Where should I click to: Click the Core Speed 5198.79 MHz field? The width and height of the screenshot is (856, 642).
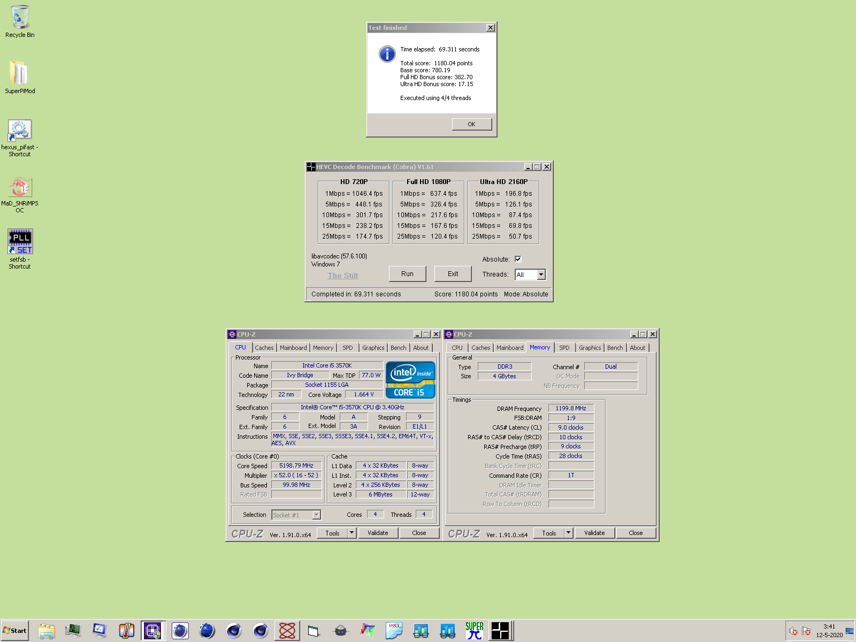pyautogui.click(x=296, y=466)
